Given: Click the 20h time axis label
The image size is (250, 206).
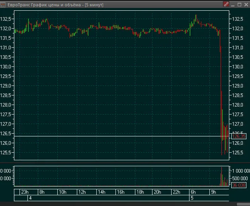Looking at the screenshot, I should tap(157, 192).
